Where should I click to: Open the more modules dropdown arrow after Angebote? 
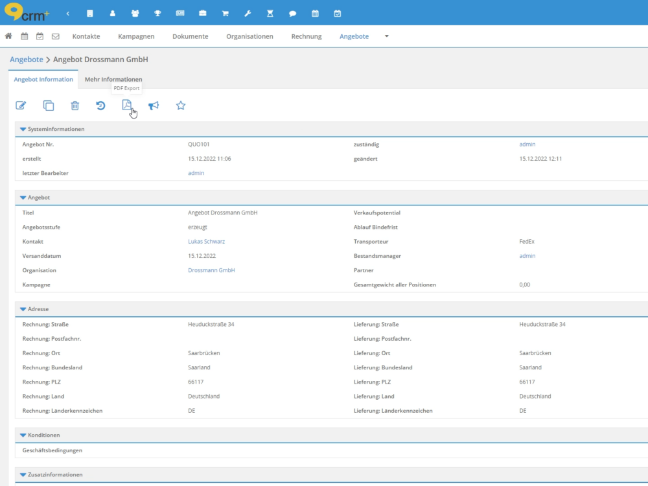(387, 36)
